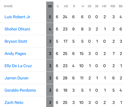
Task: Open Shohei Ohtani player link
Action: point(17,29)
